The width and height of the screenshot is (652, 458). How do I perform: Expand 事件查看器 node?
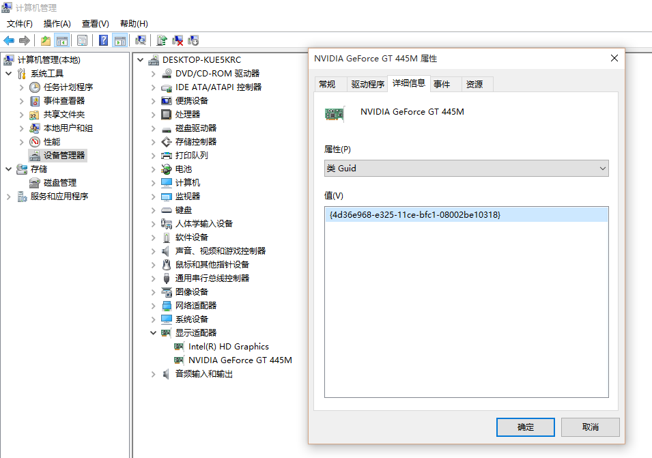22,101
